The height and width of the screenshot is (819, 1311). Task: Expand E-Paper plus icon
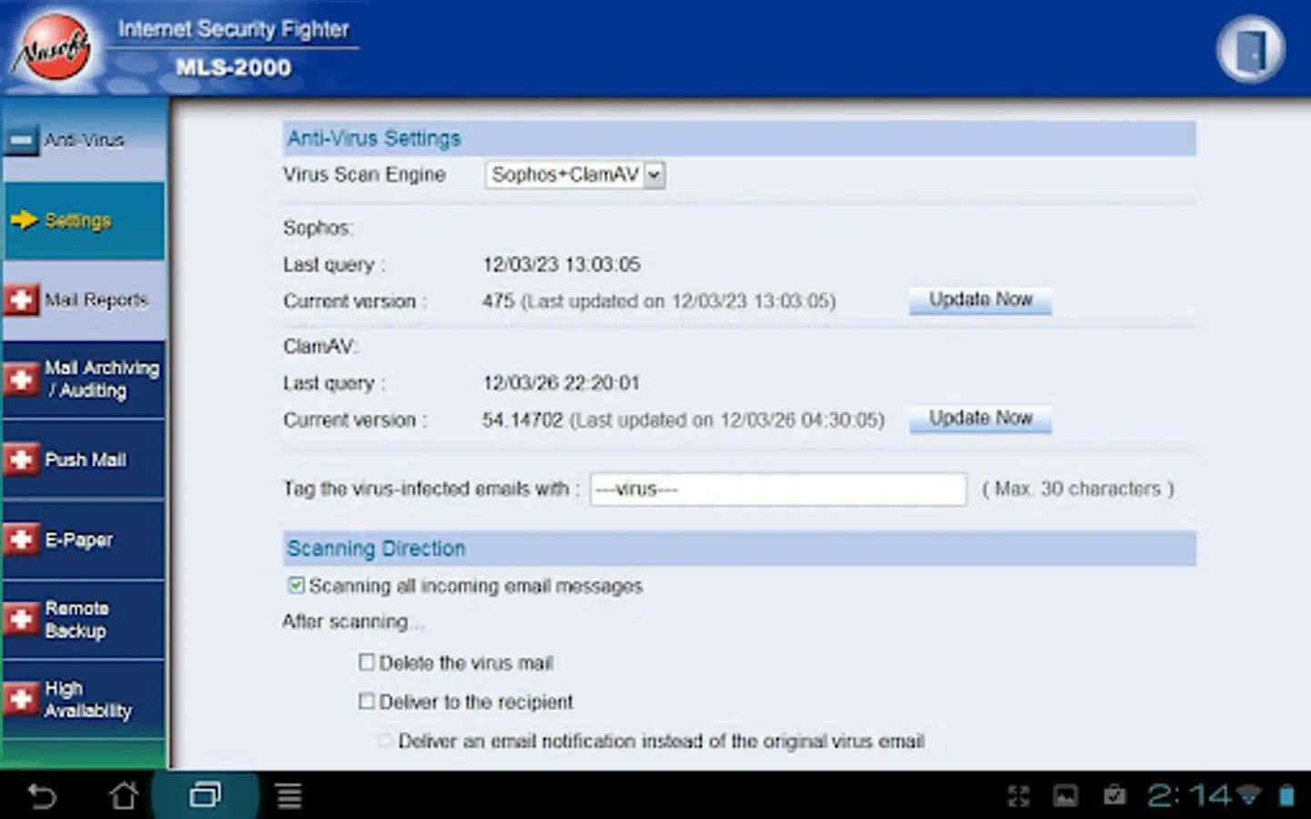[x=21, y=539]
